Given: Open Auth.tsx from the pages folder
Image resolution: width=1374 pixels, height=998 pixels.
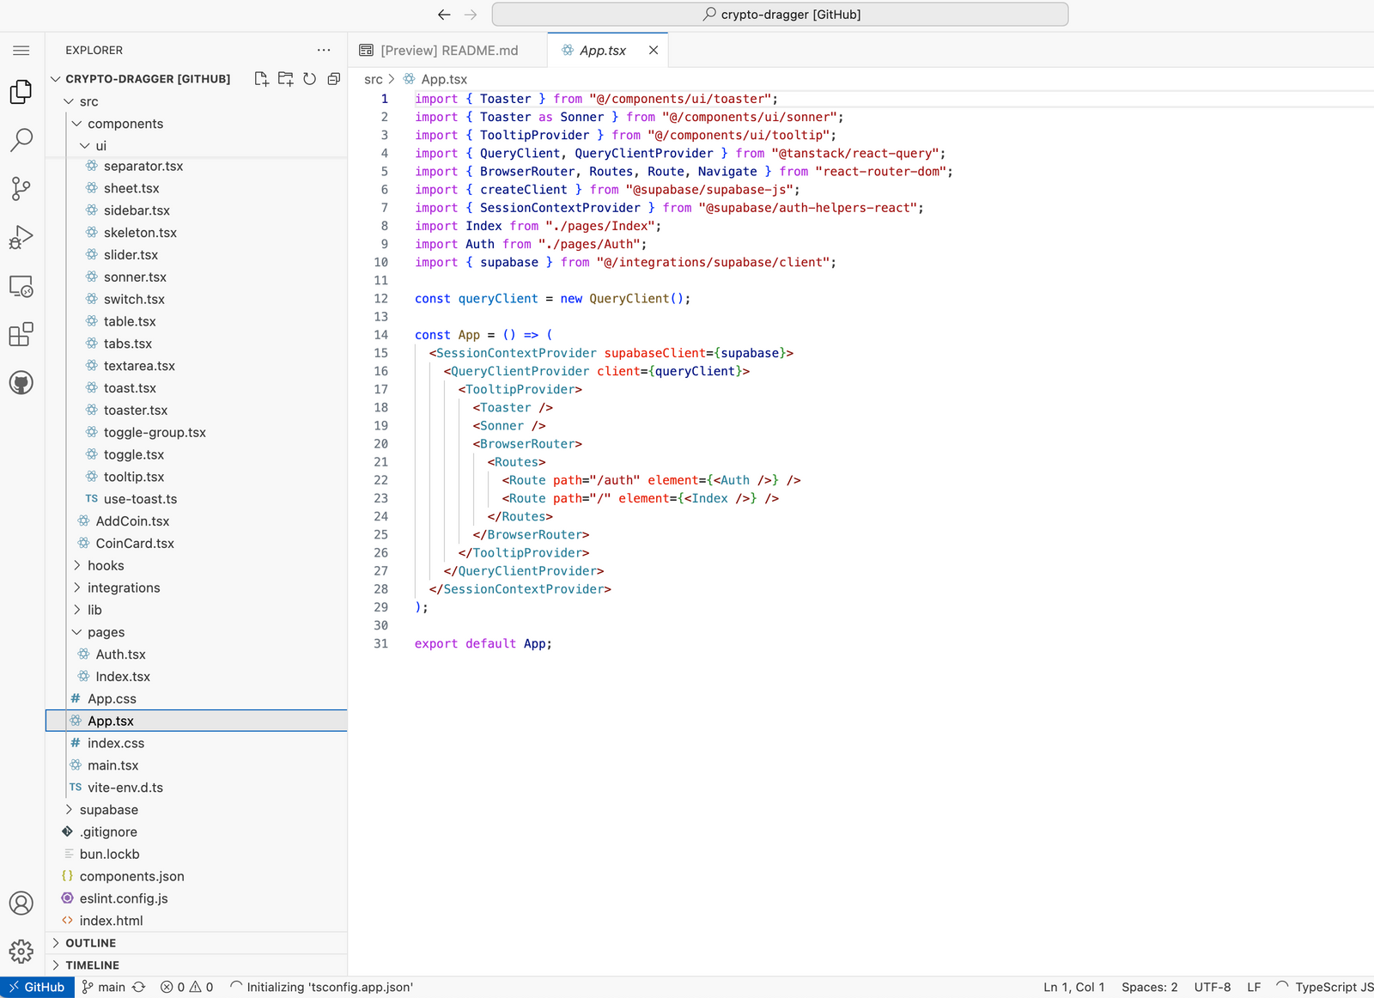Looking at the screenshot, I should pyautogui.click(x=120, y=654).
